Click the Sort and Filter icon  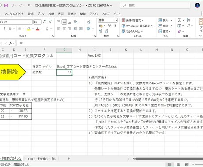point(188,20)
